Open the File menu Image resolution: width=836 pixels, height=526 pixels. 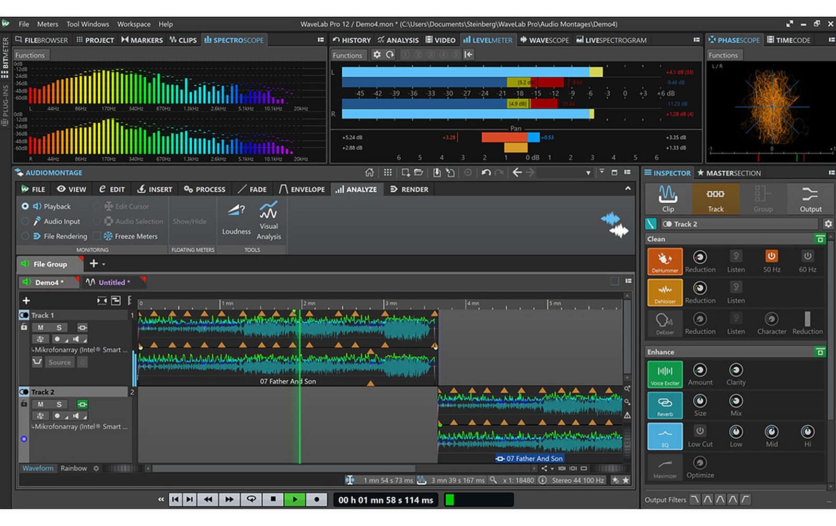coord(24,24)
